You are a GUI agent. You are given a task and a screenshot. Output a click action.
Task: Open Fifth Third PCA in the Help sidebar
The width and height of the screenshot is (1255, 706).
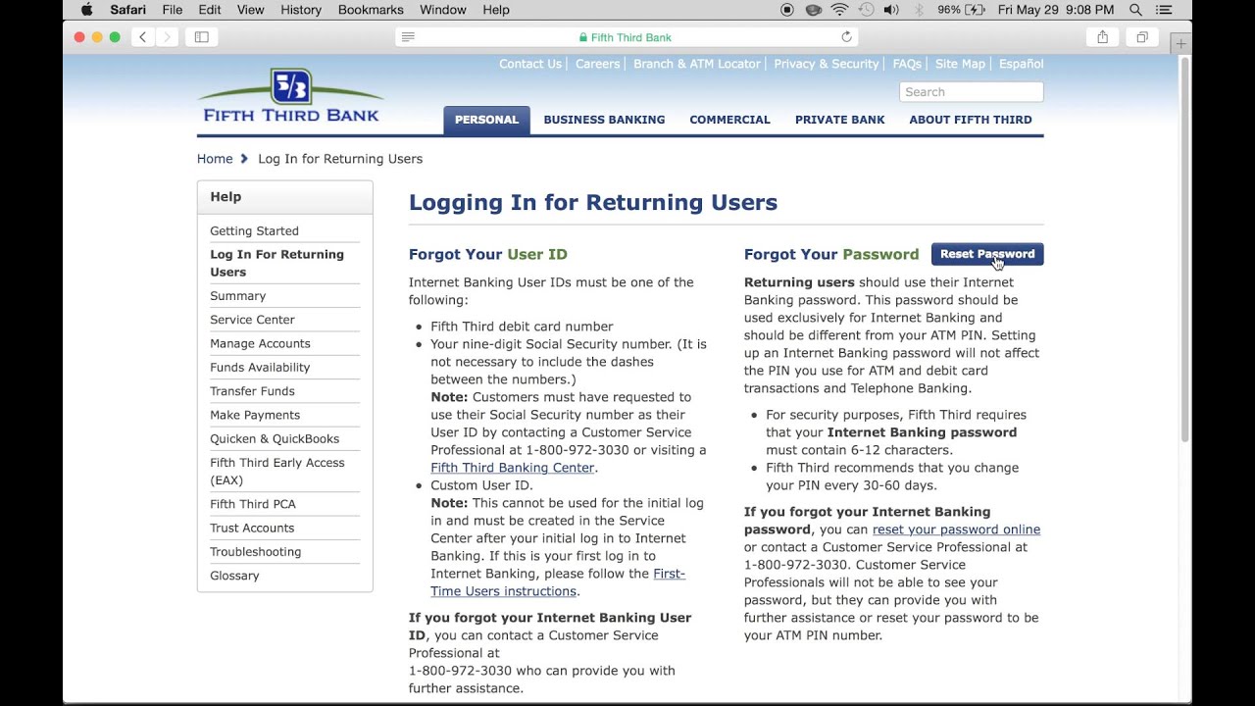tap(253, 504)
